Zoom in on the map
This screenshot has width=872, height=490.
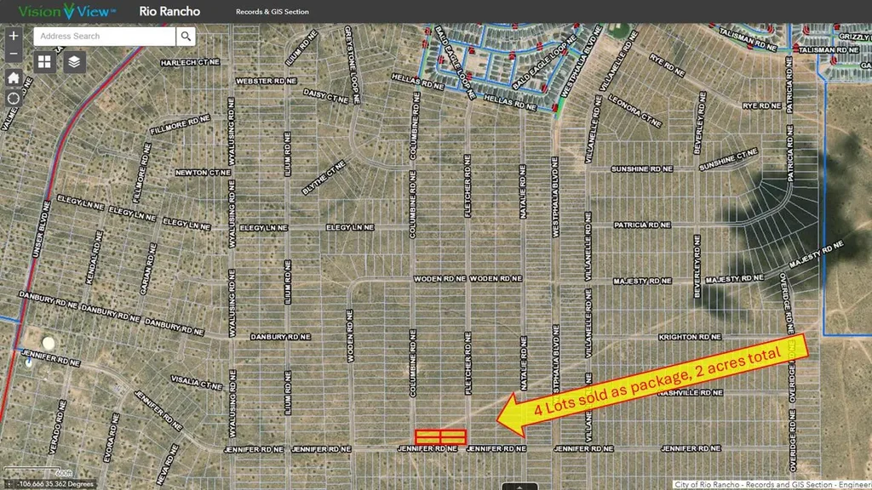coord(14,37)
